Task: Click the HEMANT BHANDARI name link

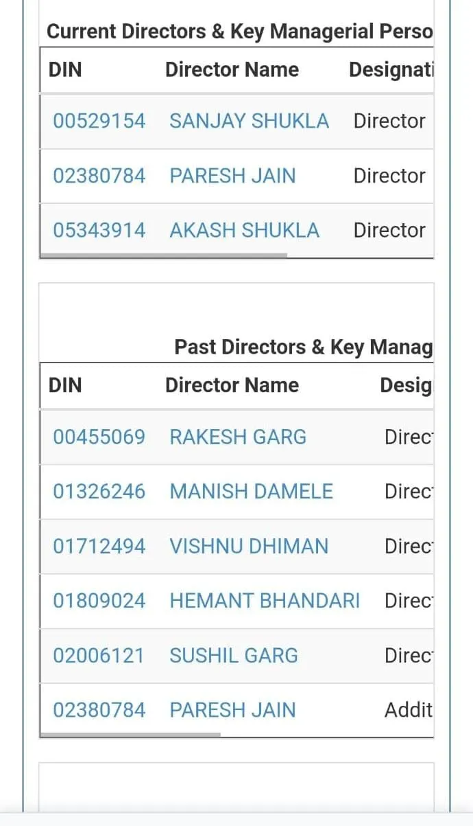Action: coord(264,601)
